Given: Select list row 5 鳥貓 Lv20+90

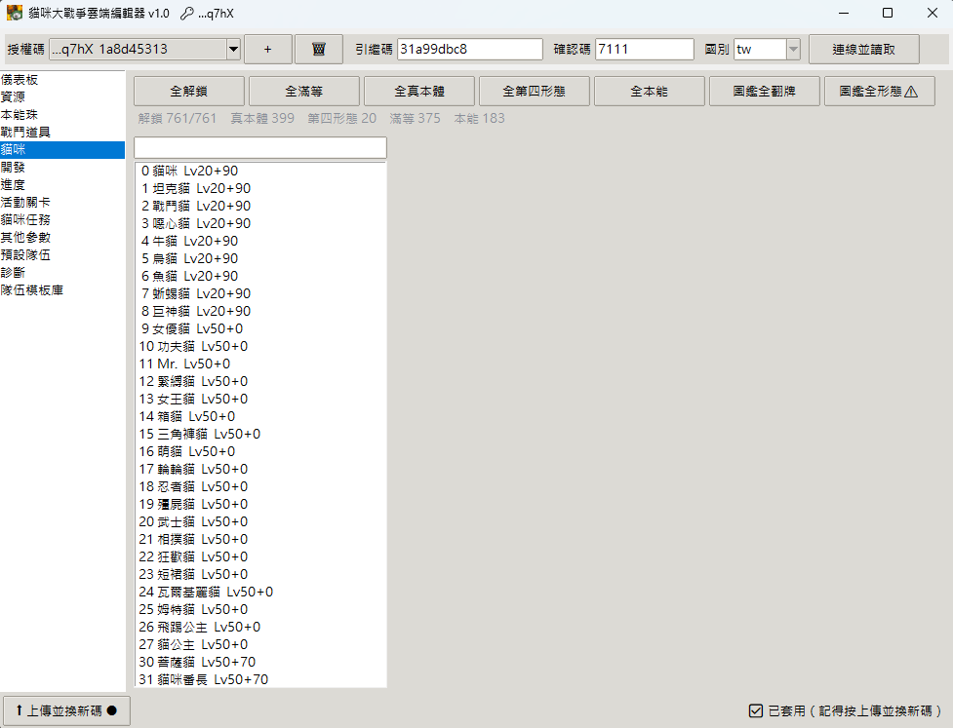Looking at the screenshot, I should click(x=260, y=258).
